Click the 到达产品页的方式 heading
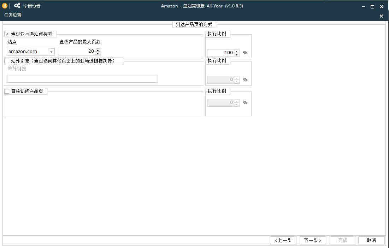389x248 pixels. [x=194, y=24]
